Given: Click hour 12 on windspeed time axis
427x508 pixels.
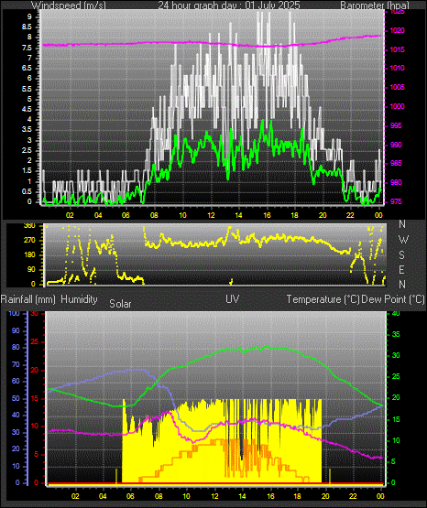Looking at the screenshot, I should click(x=211, y=215).
